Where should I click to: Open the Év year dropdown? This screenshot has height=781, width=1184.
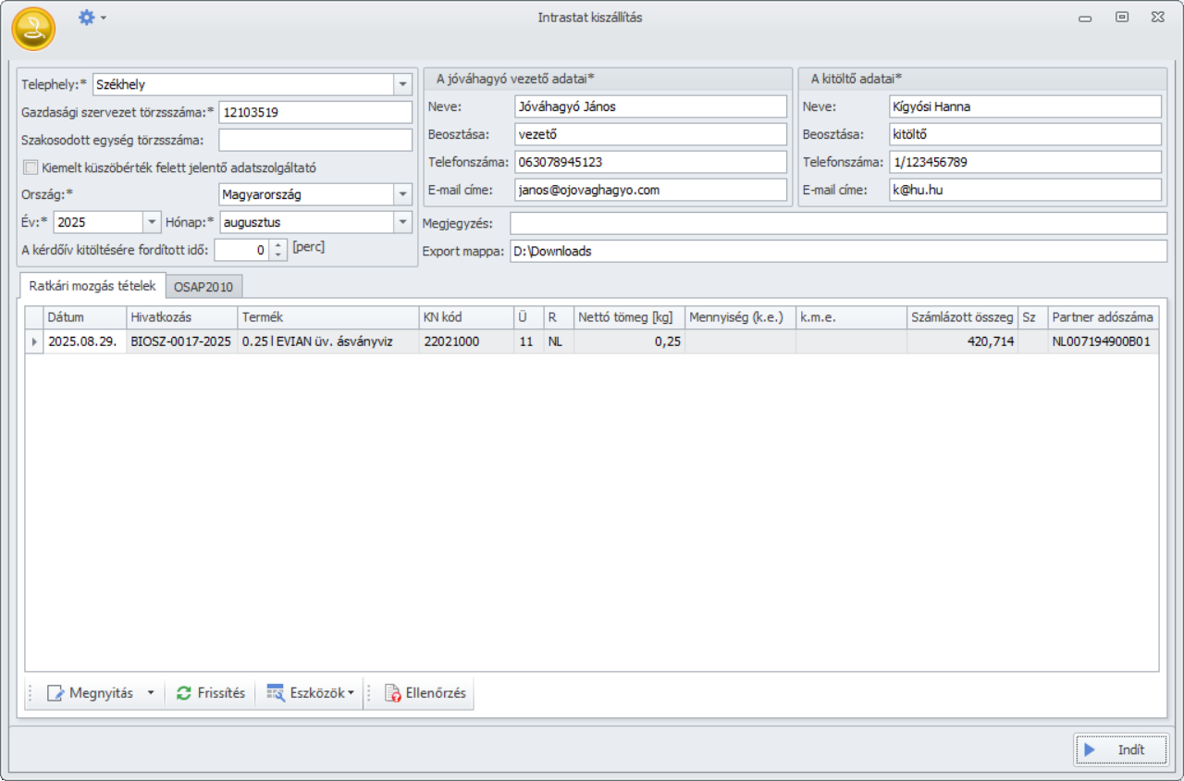(152, 222)
